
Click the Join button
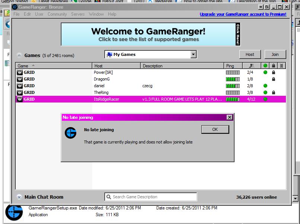click(x=275, y=55)
